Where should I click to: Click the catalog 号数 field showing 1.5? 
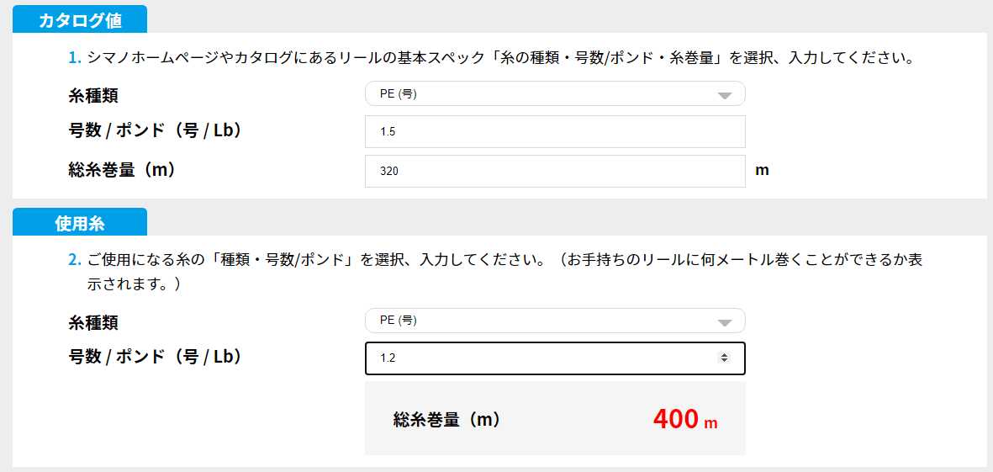coord(555,132)
